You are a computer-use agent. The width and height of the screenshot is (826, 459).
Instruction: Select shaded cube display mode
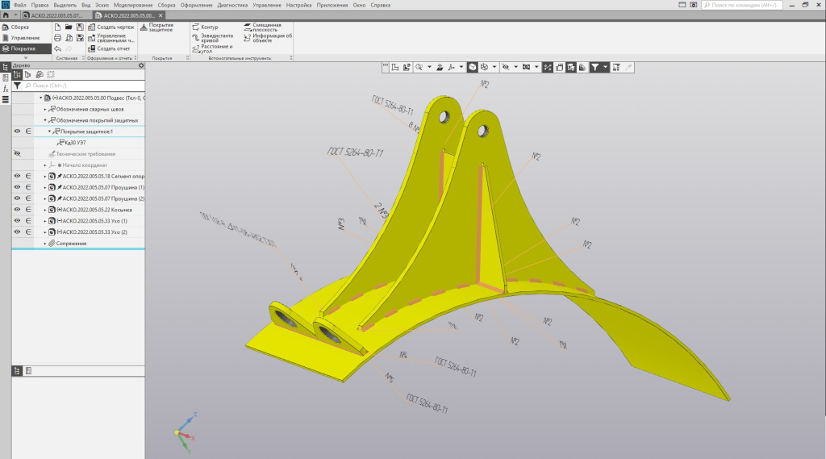coord(473,68)
